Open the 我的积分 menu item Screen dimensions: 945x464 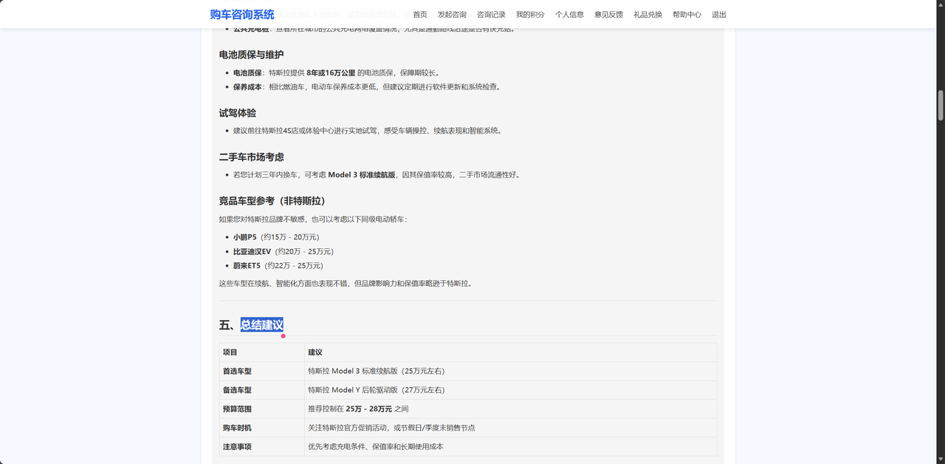[x=530, y=15]
